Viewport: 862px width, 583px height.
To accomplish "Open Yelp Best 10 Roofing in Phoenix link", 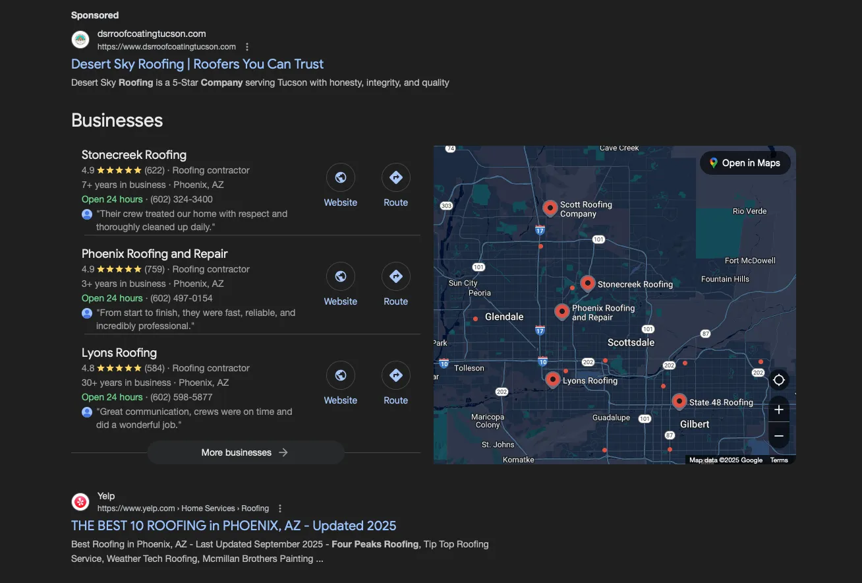I will pos(234,526).
